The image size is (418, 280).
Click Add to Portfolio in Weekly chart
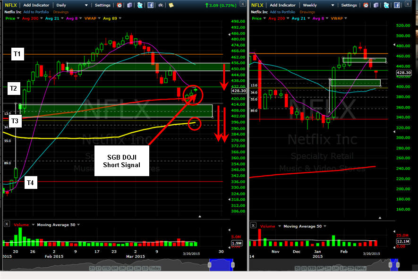click(282, 12)
